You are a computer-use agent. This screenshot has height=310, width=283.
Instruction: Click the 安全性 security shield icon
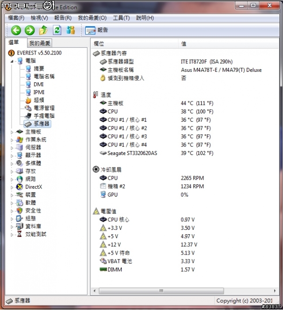19,210
